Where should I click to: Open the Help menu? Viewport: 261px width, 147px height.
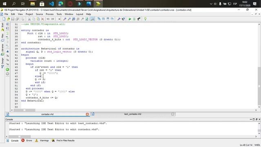(x=88, y=14)
